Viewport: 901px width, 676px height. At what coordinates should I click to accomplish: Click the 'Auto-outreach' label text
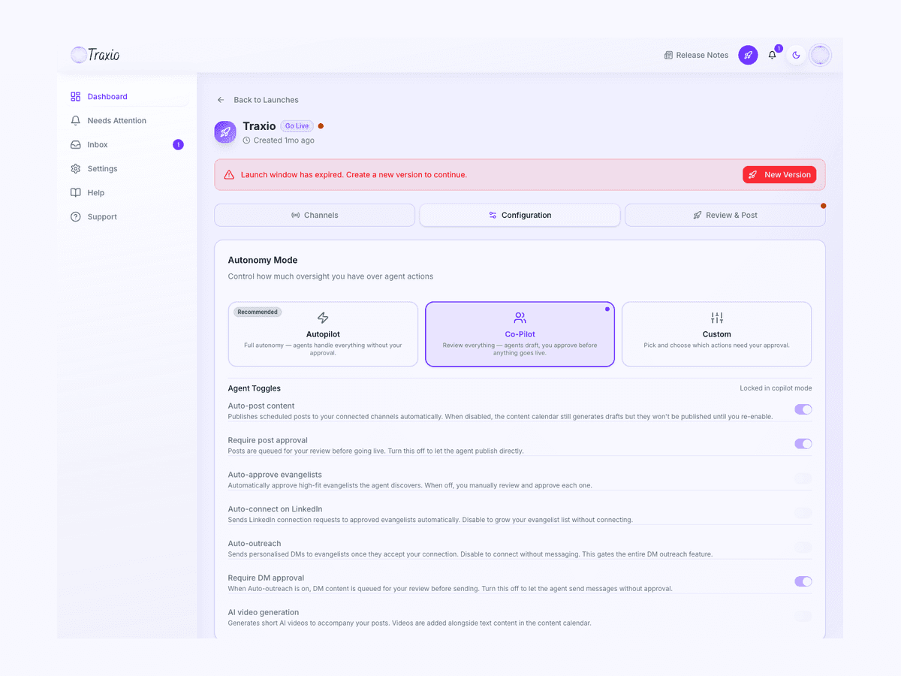click(x=254, y=543)
